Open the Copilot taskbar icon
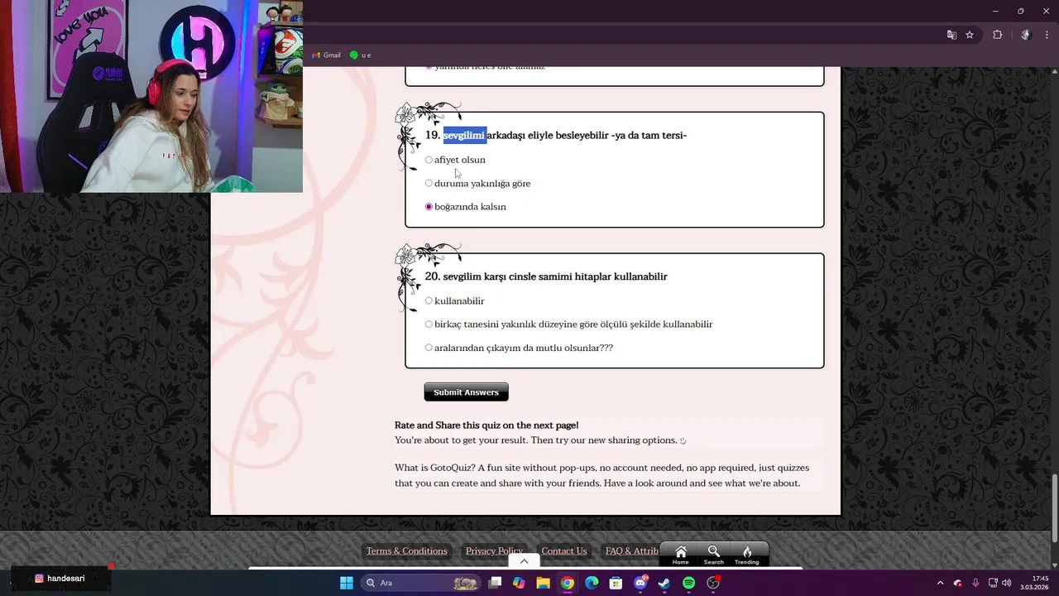This screenshot has width=1059, height=596. pos(519,583)
